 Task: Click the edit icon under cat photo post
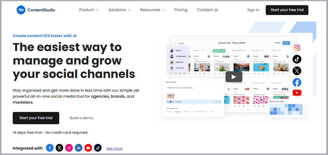pyautogui.click(x=195, y=74)
